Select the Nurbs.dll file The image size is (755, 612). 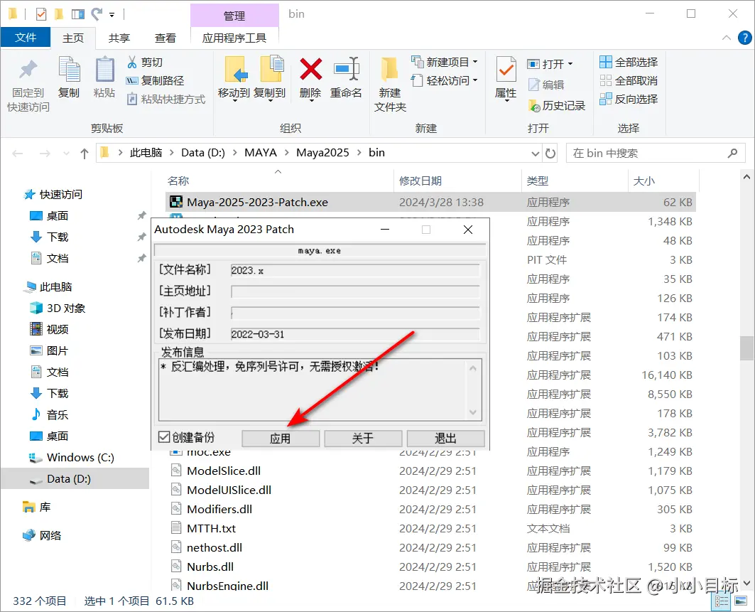[x=210, y=567]
